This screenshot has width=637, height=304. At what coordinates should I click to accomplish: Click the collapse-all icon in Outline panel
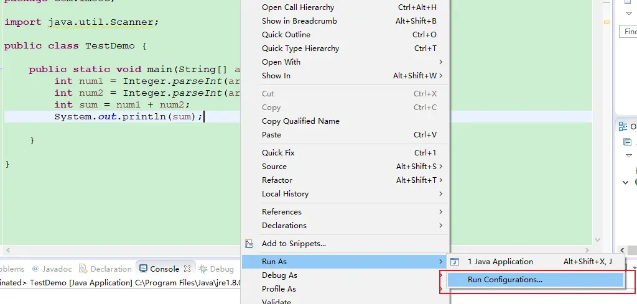[627, 142]
